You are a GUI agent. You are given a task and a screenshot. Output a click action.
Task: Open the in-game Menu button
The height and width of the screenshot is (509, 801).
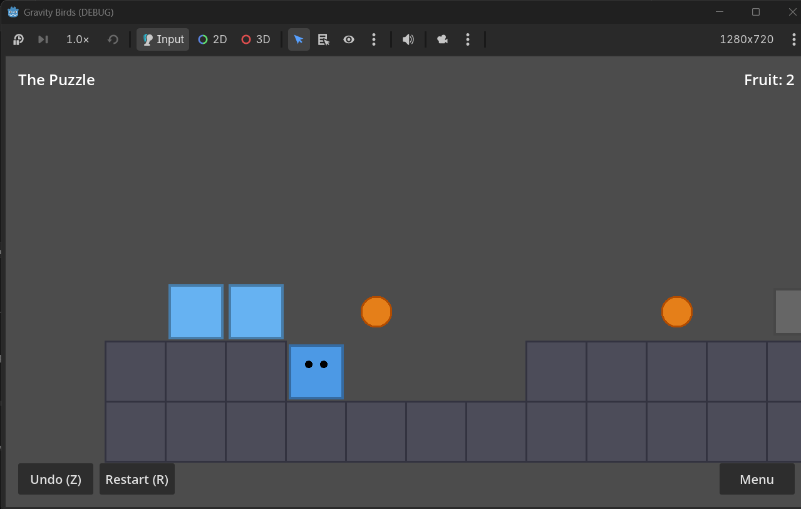[757, 479]
